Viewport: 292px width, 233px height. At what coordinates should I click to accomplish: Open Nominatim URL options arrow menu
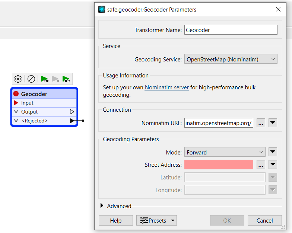[273, 123]
